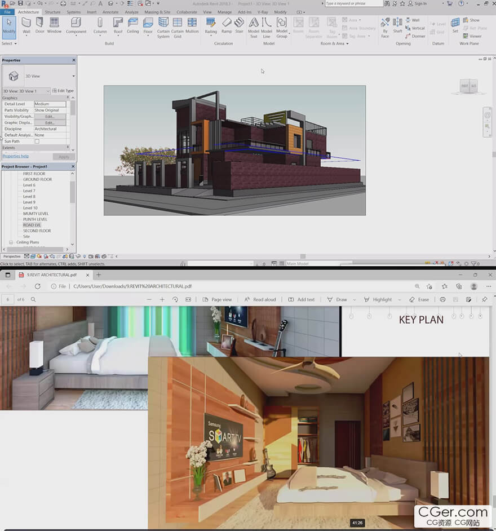
Task: Click the Revit keyword search field
Action: point(353,3)
